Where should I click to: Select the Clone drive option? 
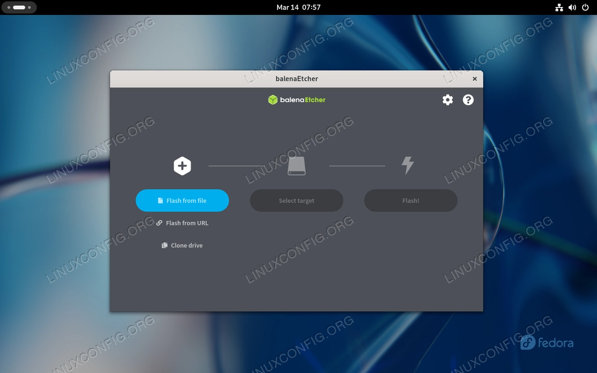(182, 245)
